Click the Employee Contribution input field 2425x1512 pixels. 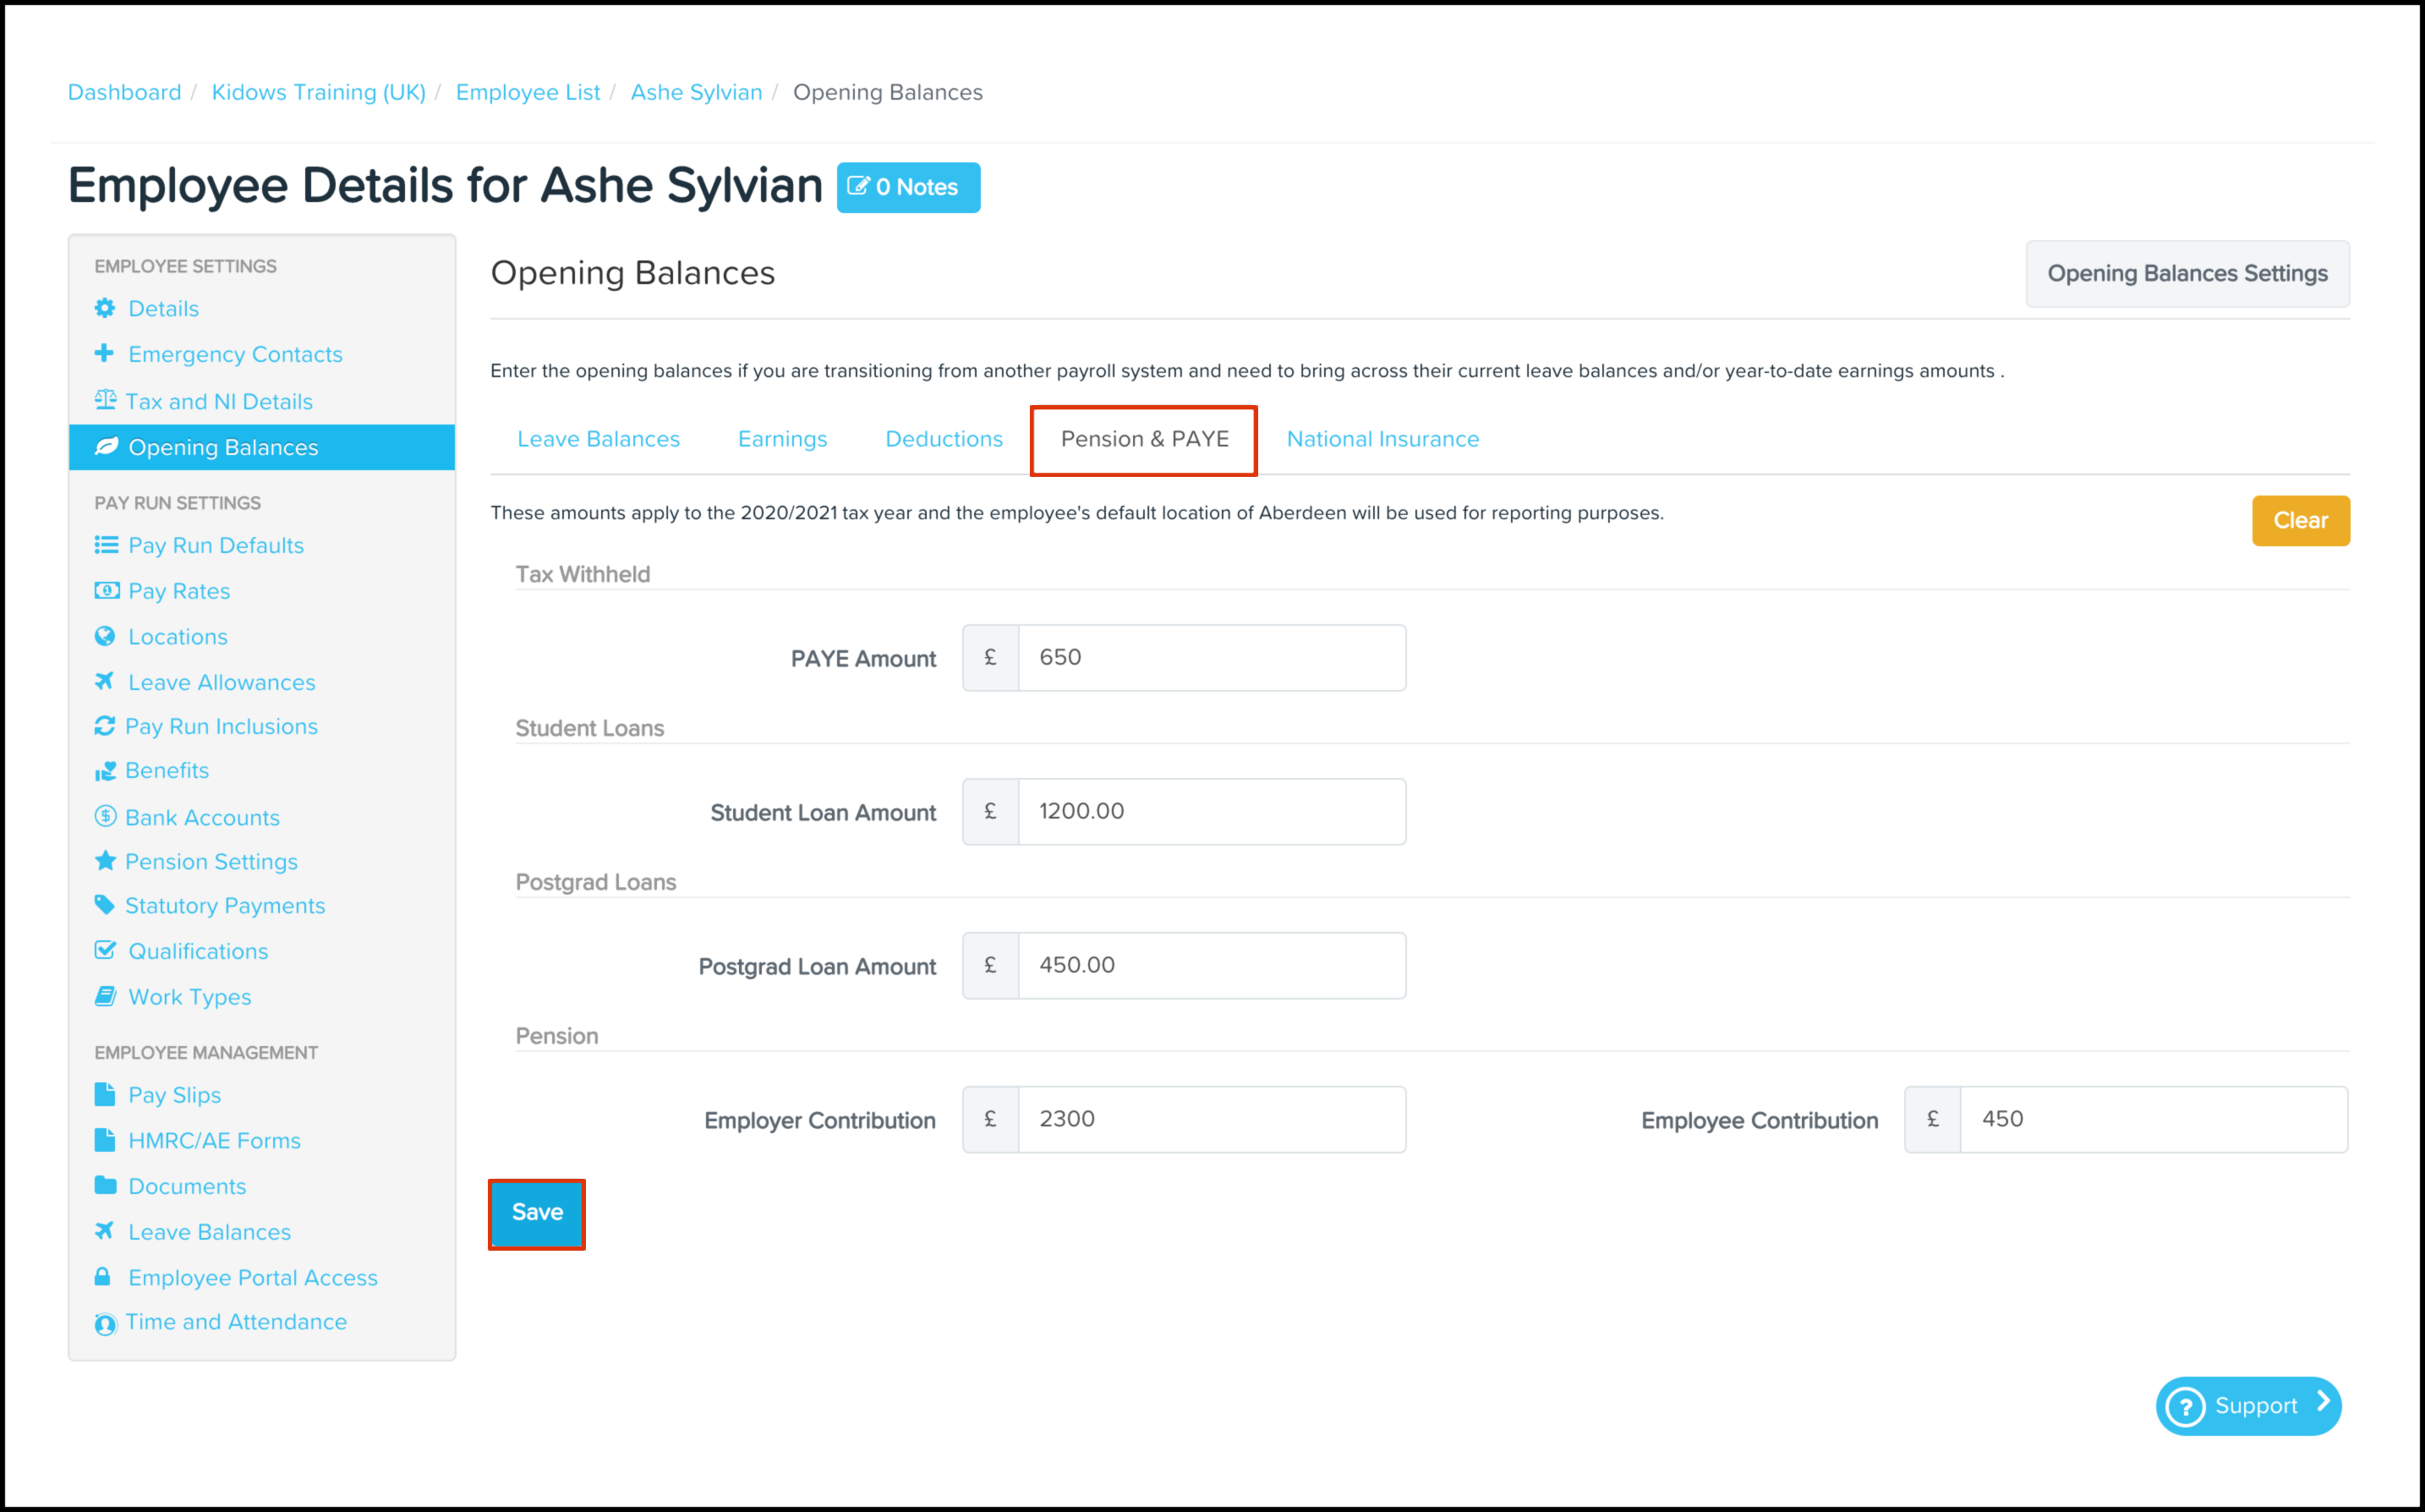[2153, 1120]
